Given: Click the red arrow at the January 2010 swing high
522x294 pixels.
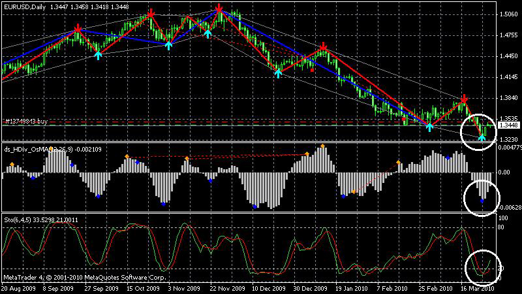Looking at the screenshot, I should tap(323, 47).
